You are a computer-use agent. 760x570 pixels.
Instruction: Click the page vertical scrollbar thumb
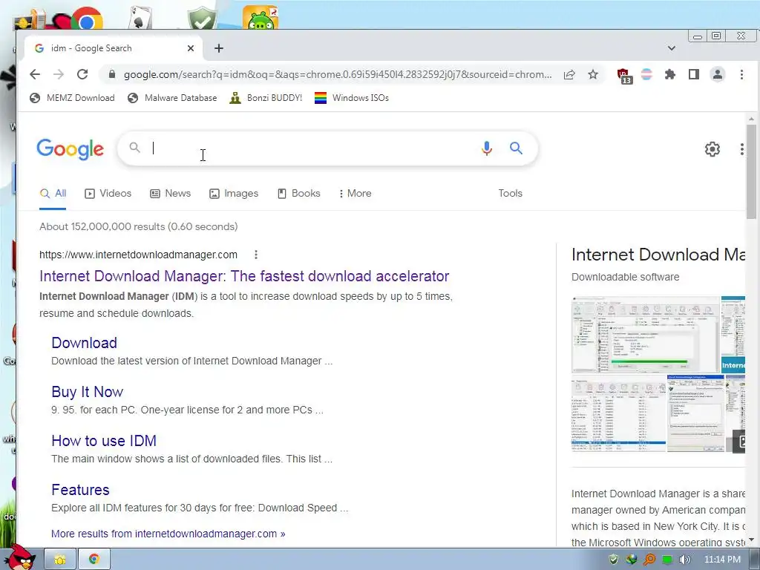pyautogui.click(x=751, y=171)
